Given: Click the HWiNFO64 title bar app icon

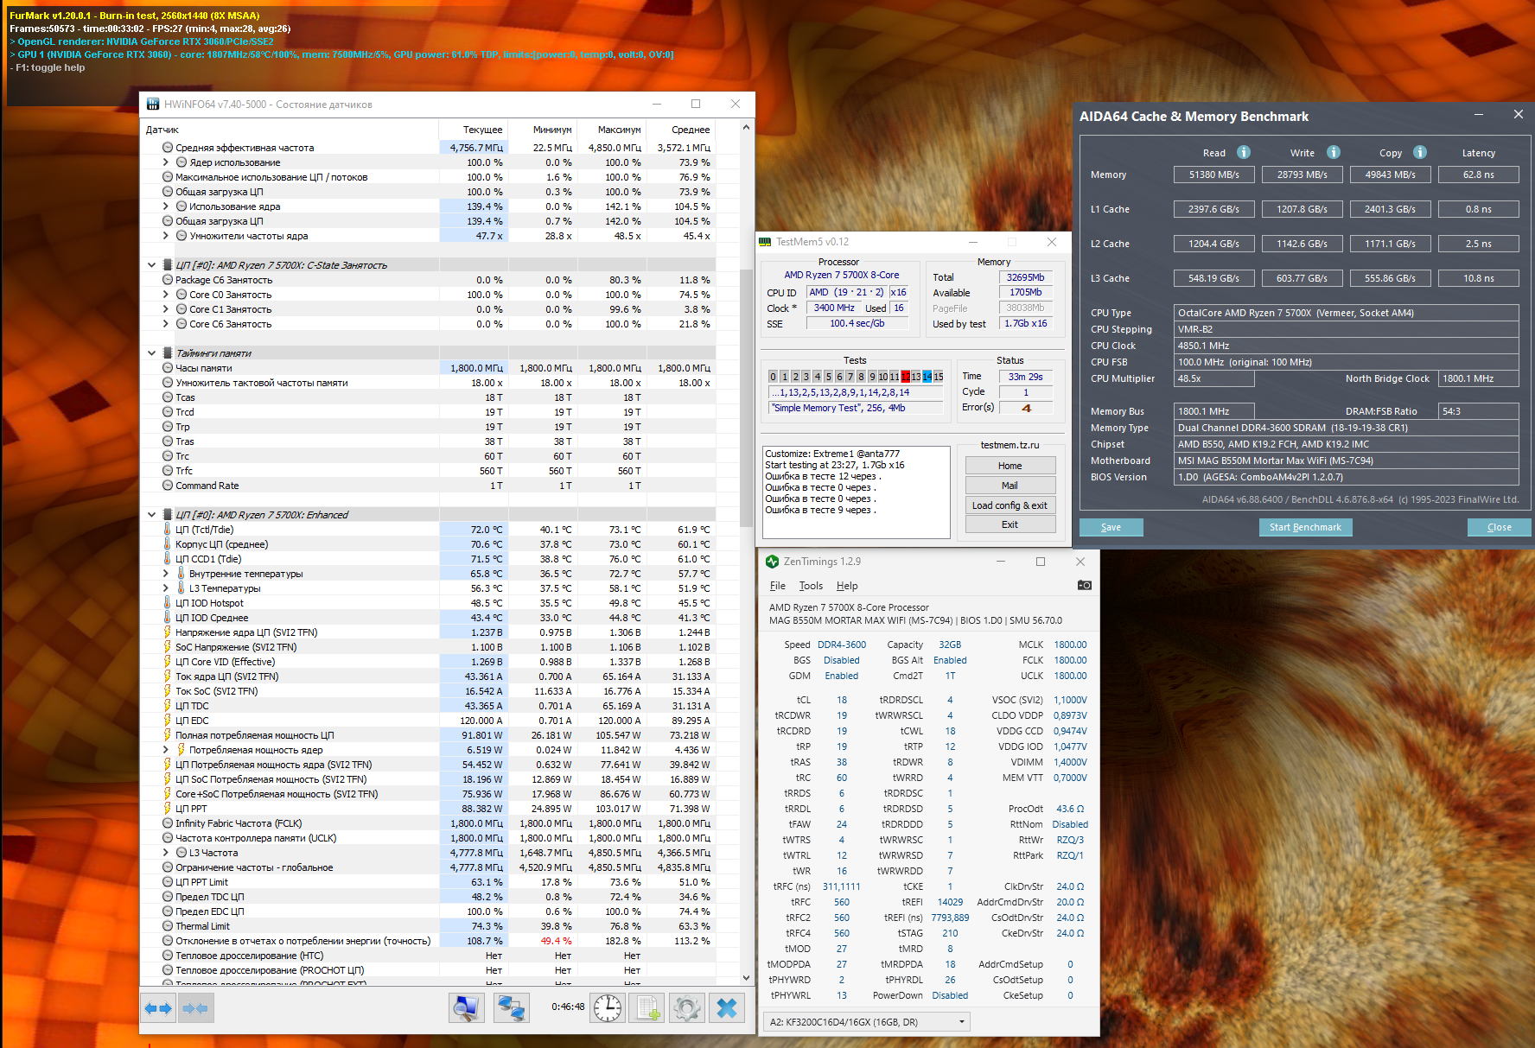Looking at the screenshot, I should tap(153, 105).
